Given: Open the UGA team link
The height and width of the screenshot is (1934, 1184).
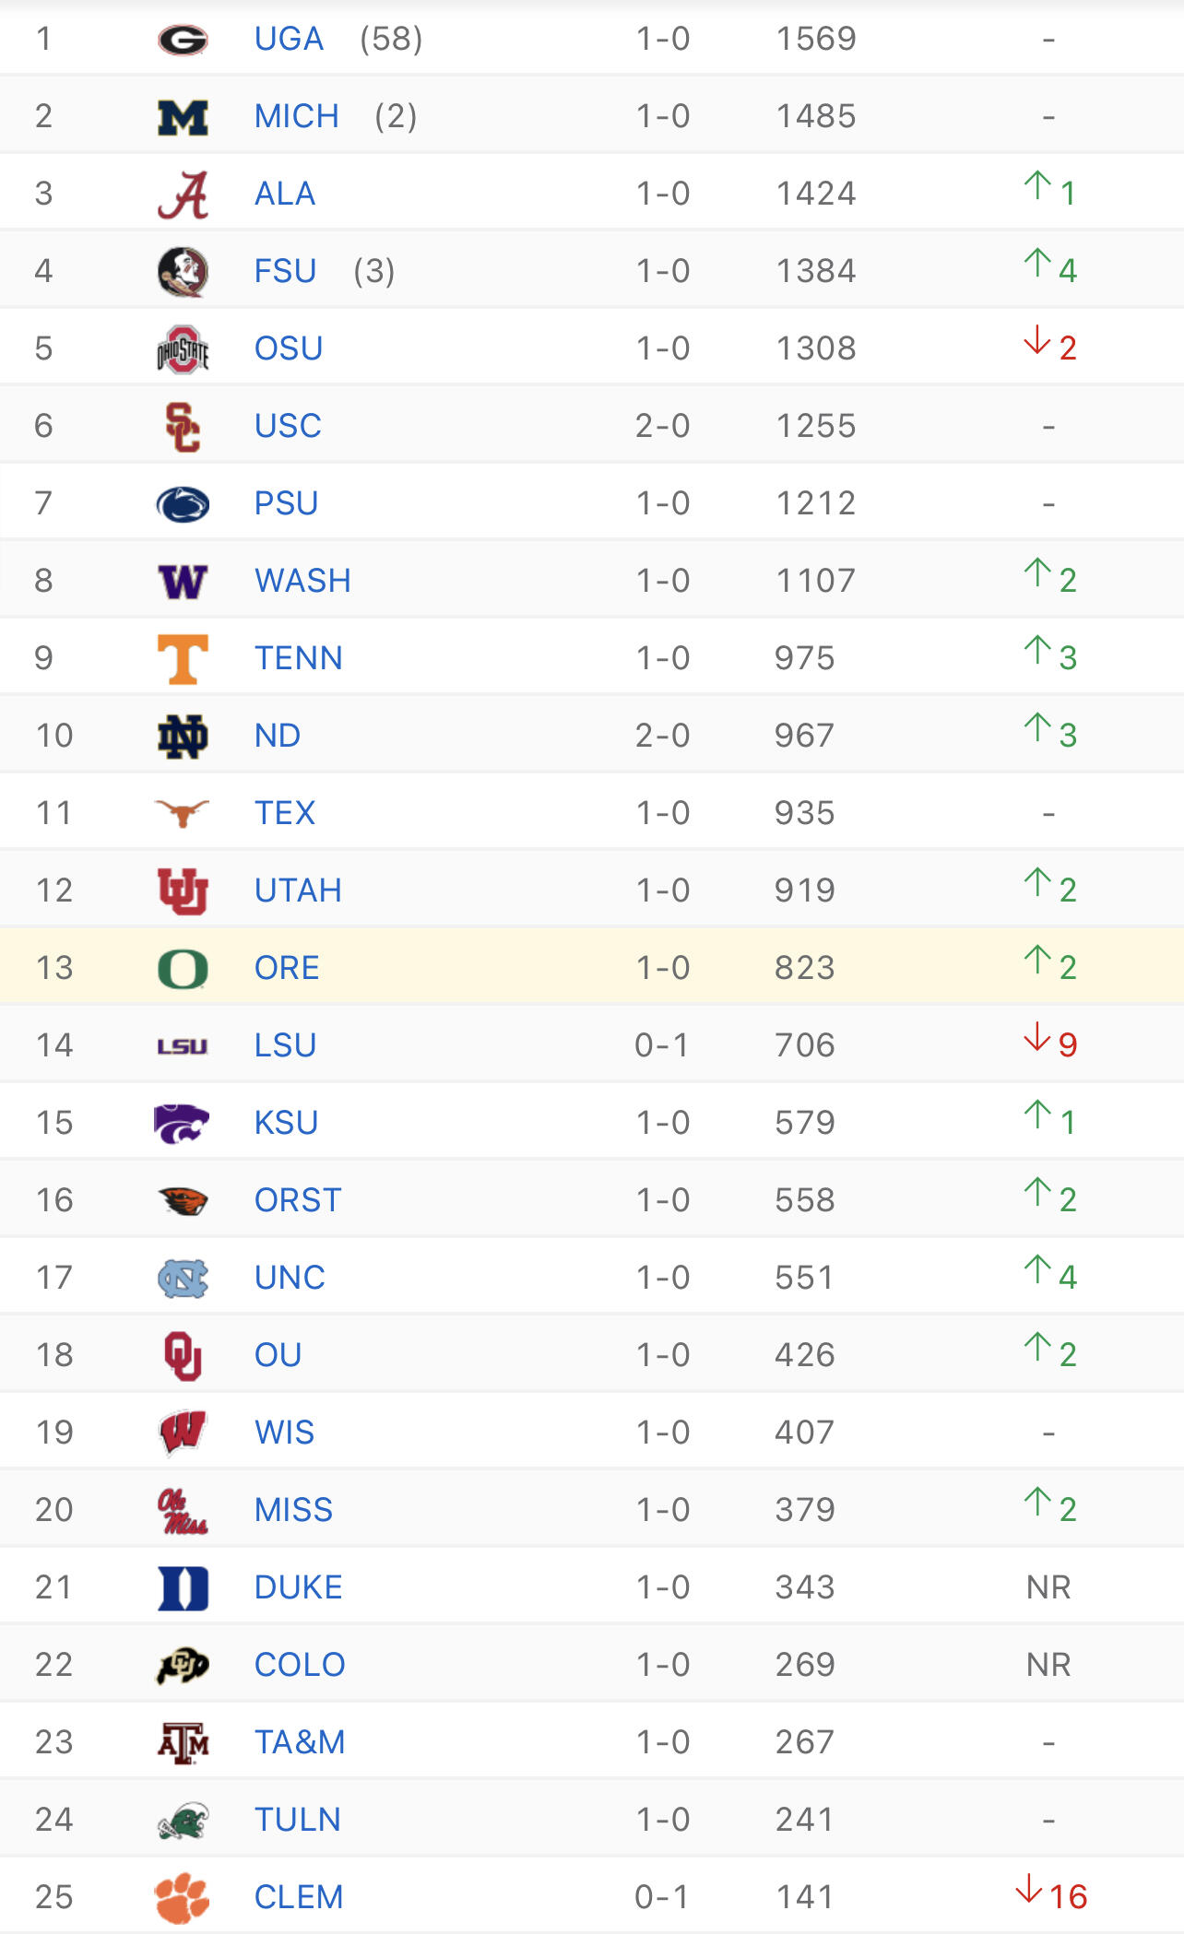Looking at the screenshot, I should (x=289, y=39).
